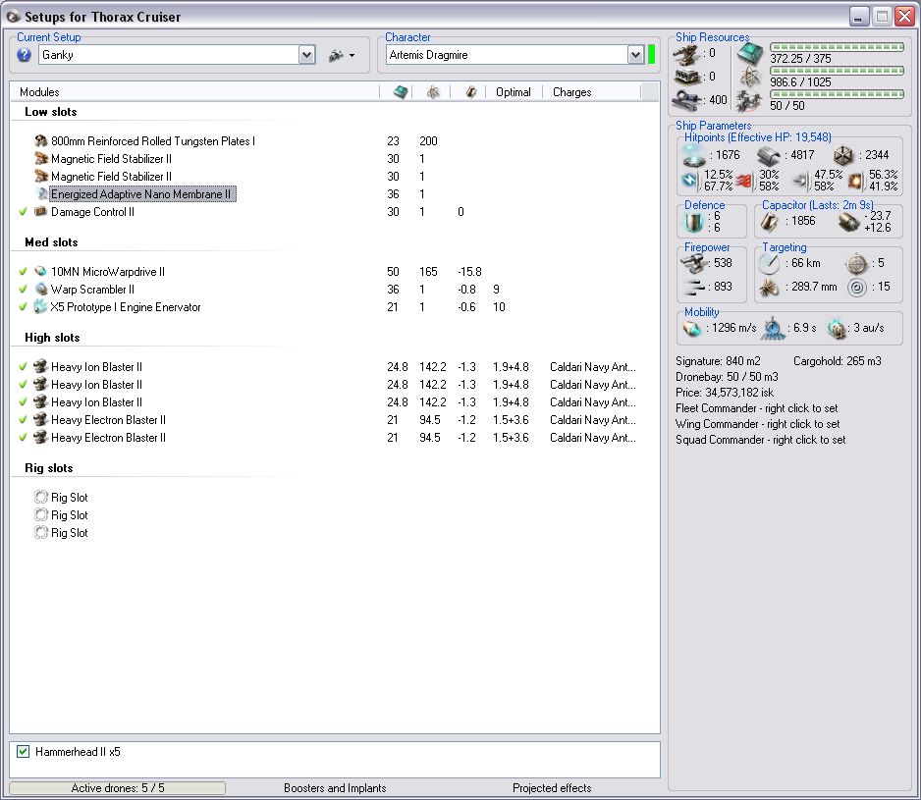Open the Boosters and Implants tab

pyautogui.click(x=335, y=788)
